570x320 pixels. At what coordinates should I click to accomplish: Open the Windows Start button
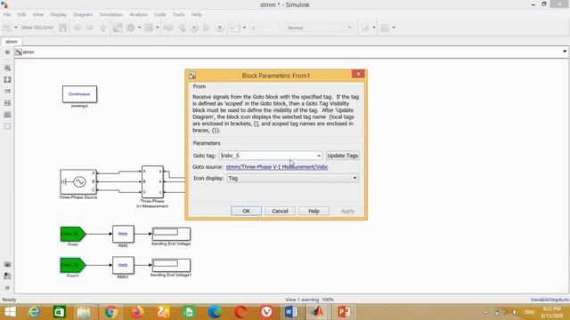(10, 312)
